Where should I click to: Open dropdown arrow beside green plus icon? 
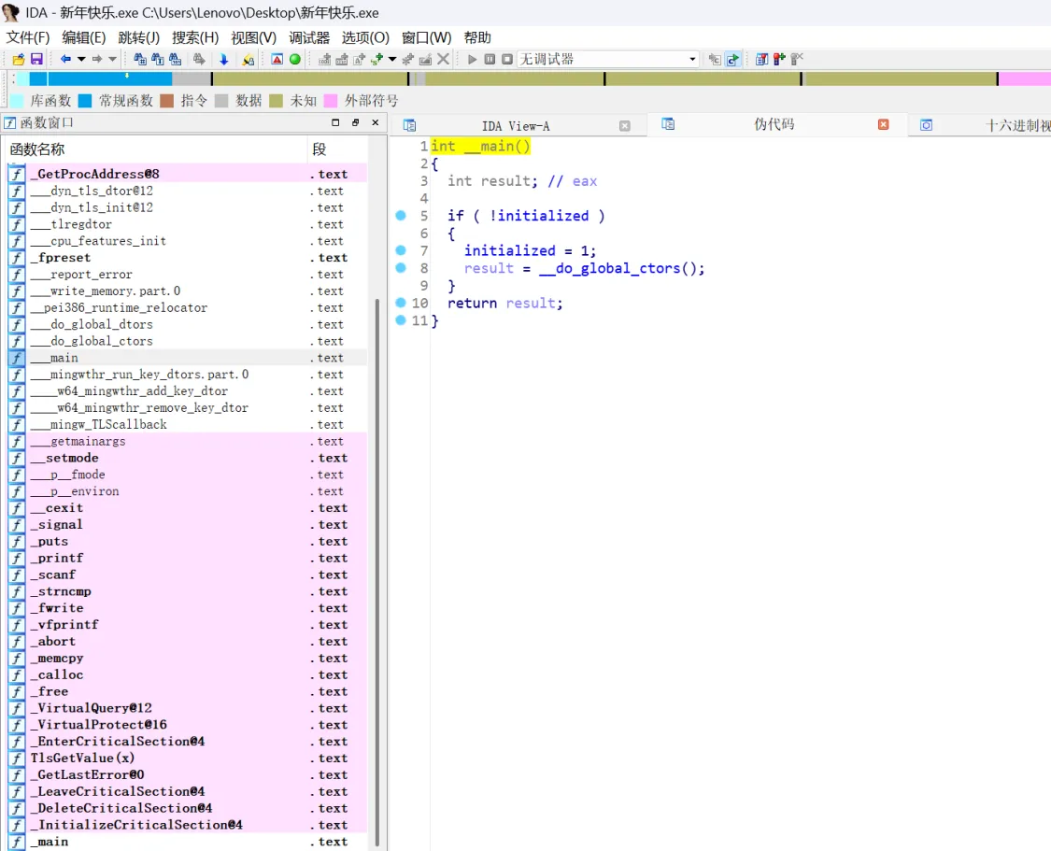click(392, 59)
